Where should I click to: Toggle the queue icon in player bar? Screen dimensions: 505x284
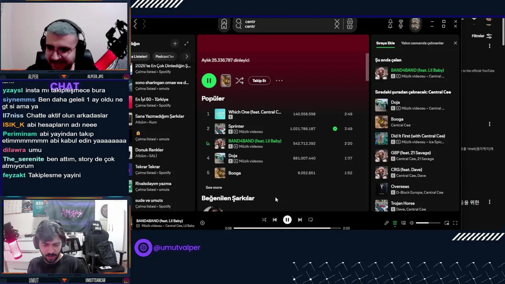click(x=395, y=223)
